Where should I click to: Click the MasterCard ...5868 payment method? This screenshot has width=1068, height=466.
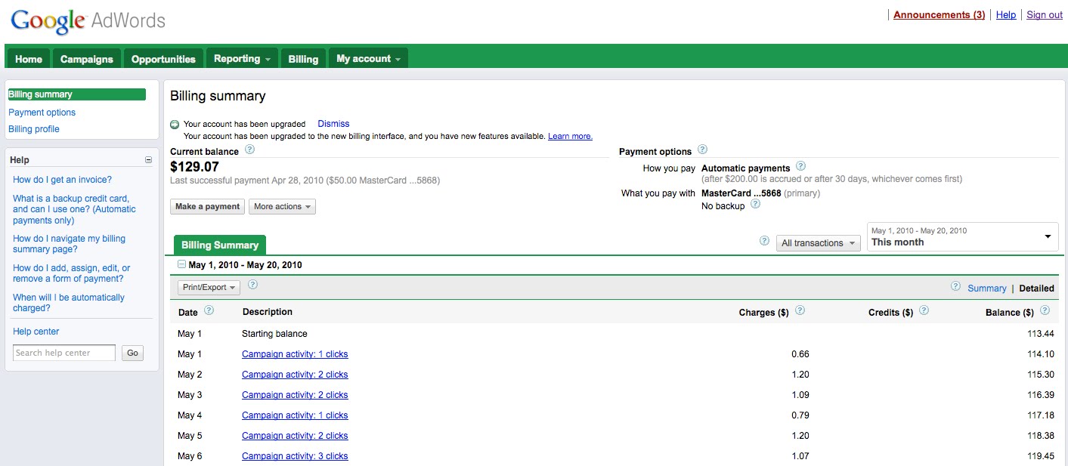coord(741,193)
